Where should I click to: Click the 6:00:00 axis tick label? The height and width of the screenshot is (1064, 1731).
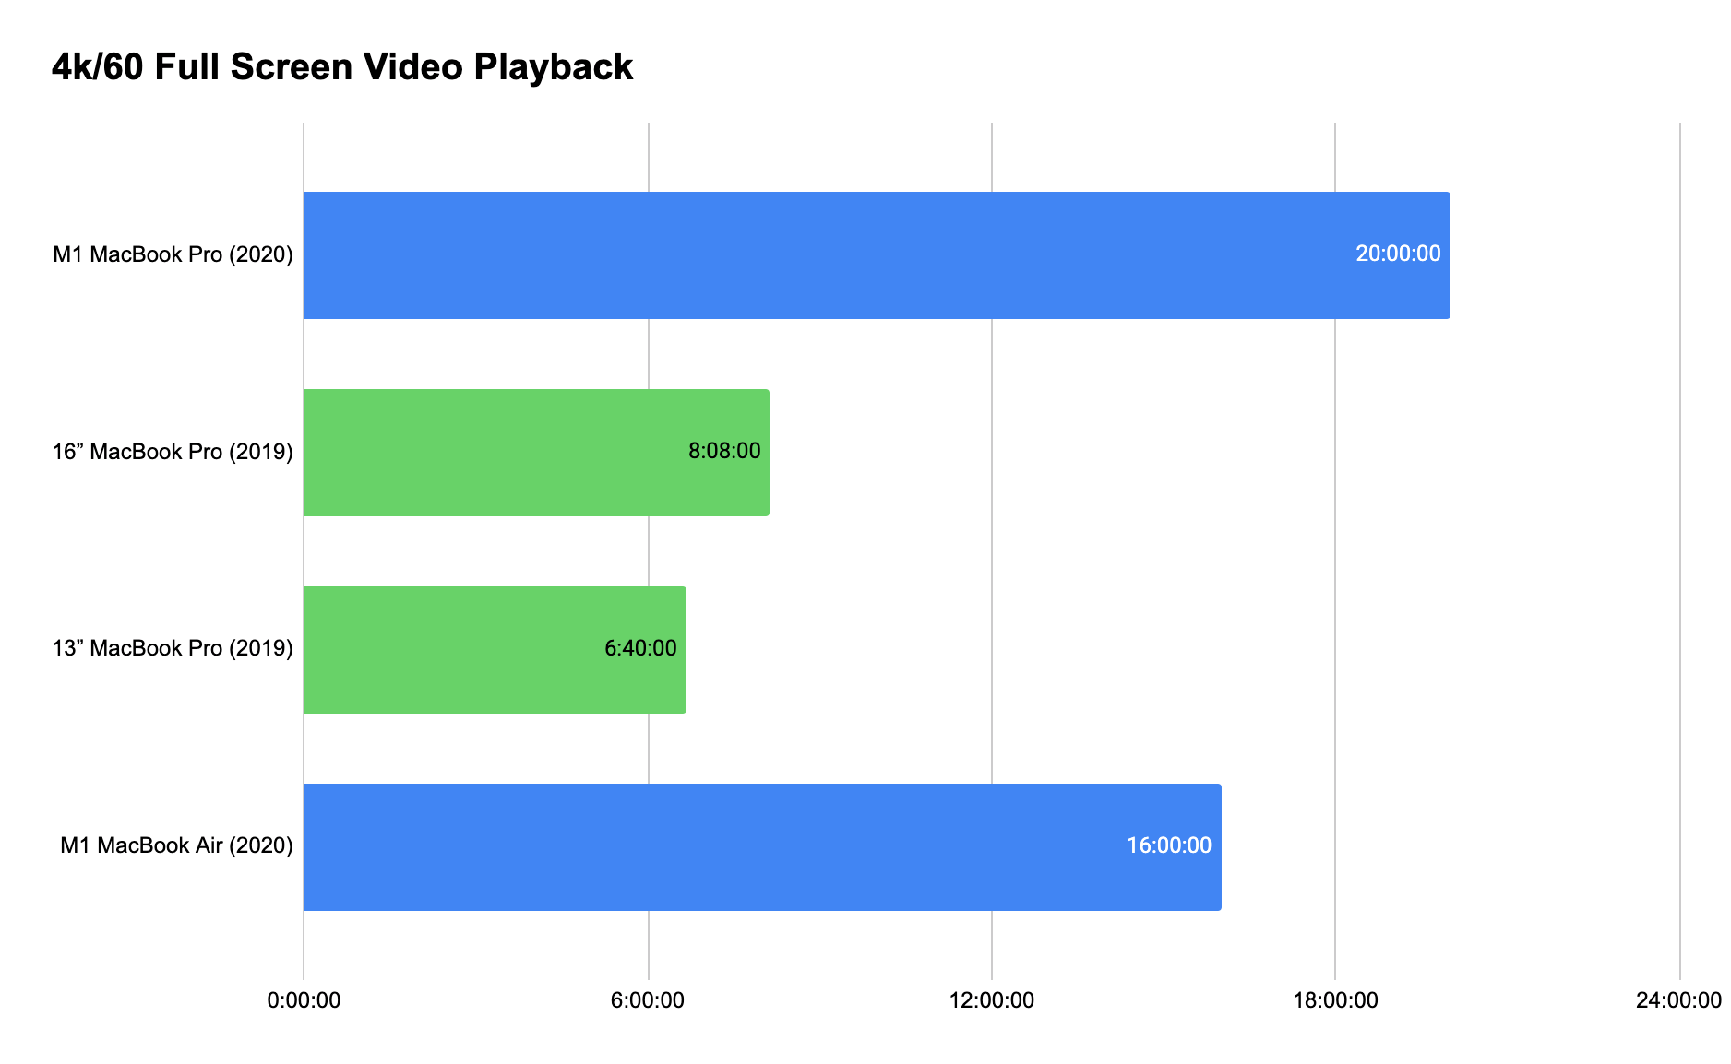648,1000
